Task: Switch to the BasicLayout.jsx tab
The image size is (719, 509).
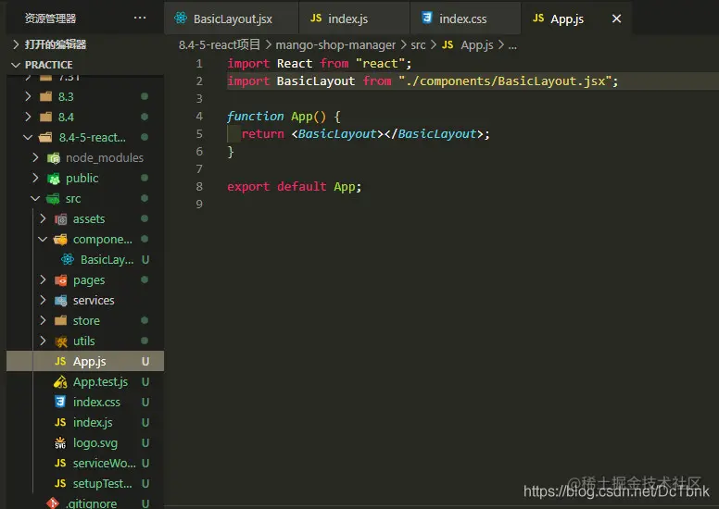Action: 232,19
